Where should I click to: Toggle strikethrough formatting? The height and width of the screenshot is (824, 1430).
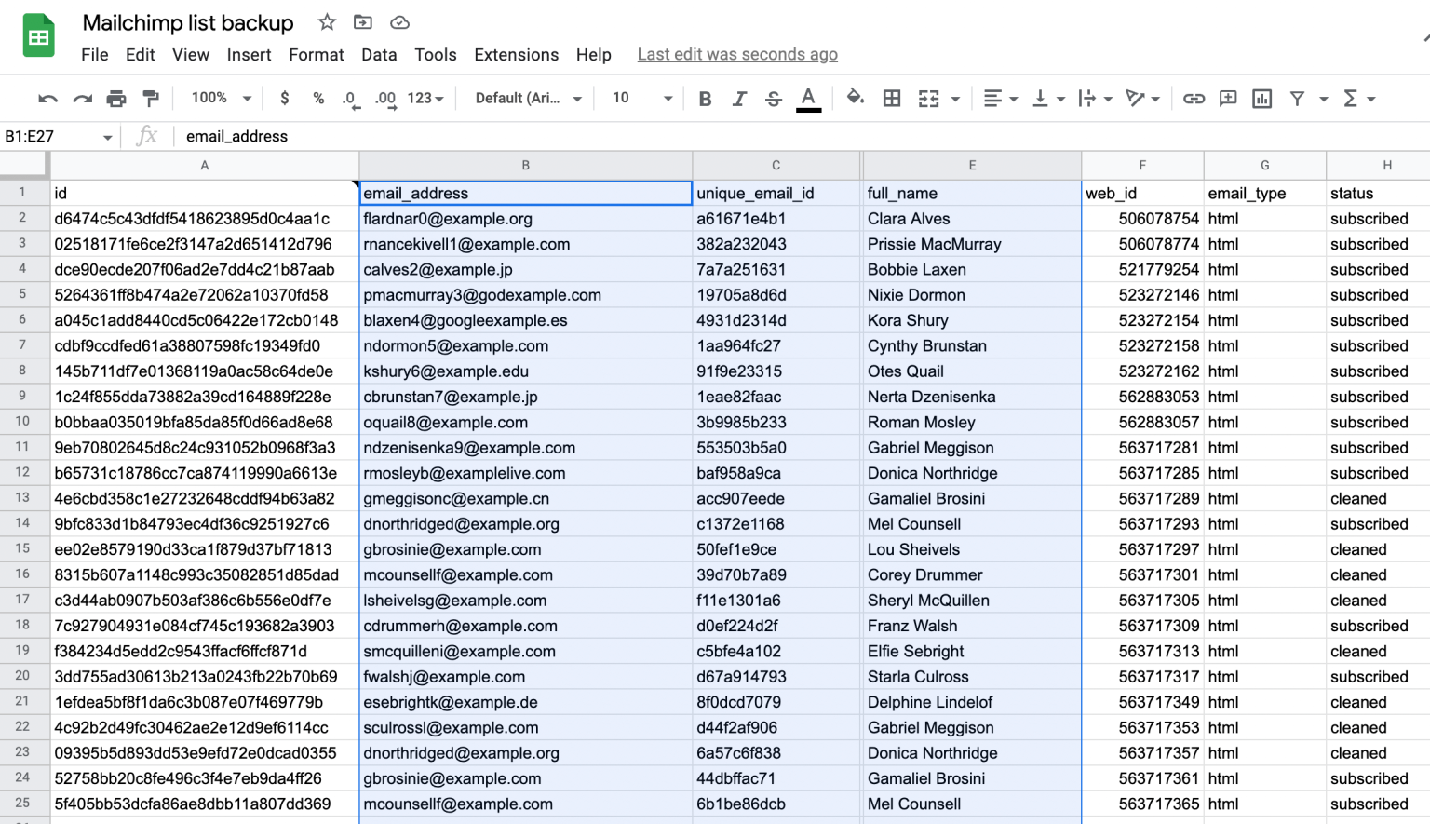tap(774, 98)
